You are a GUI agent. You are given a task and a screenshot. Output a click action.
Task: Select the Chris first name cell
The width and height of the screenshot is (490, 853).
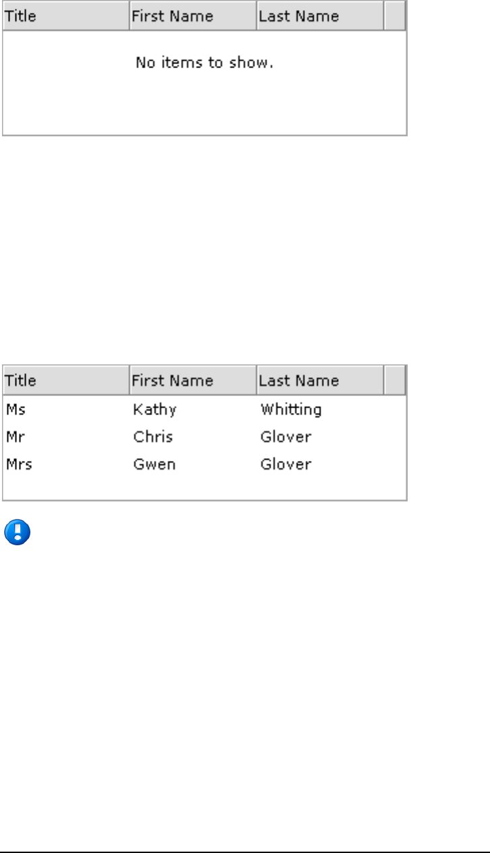pyautogui.click(x=153, y=437)
